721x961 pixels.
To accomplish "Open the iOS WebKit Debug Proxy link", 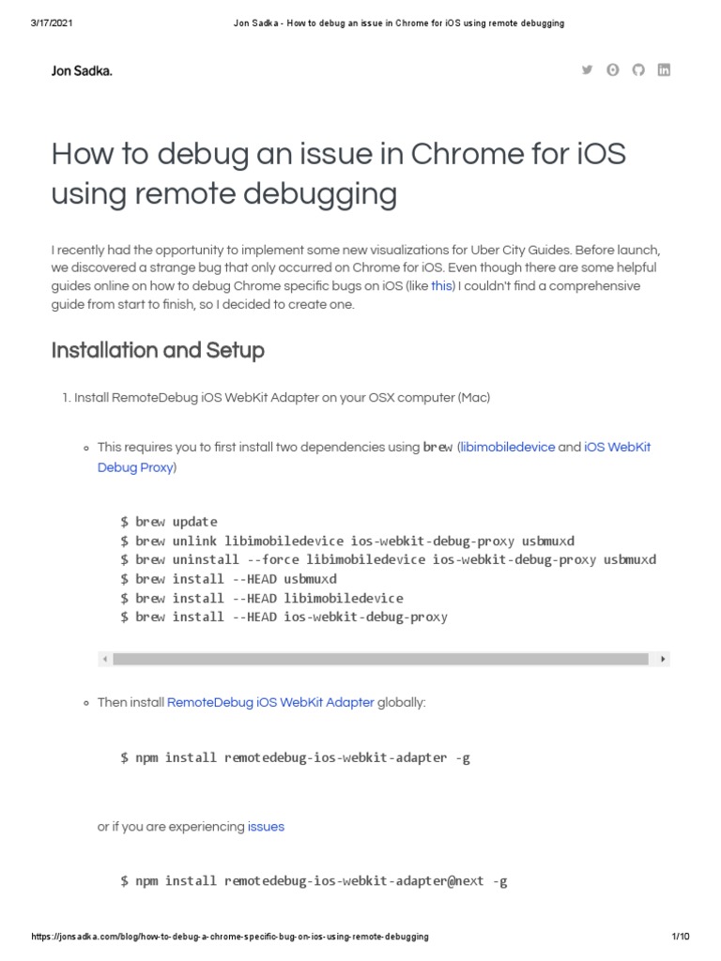I will (x=374, y=457).
